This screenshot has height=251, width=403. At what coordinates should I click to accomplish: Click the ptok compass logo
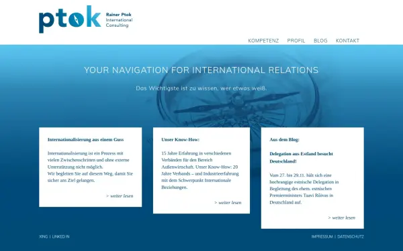point(70,19)
